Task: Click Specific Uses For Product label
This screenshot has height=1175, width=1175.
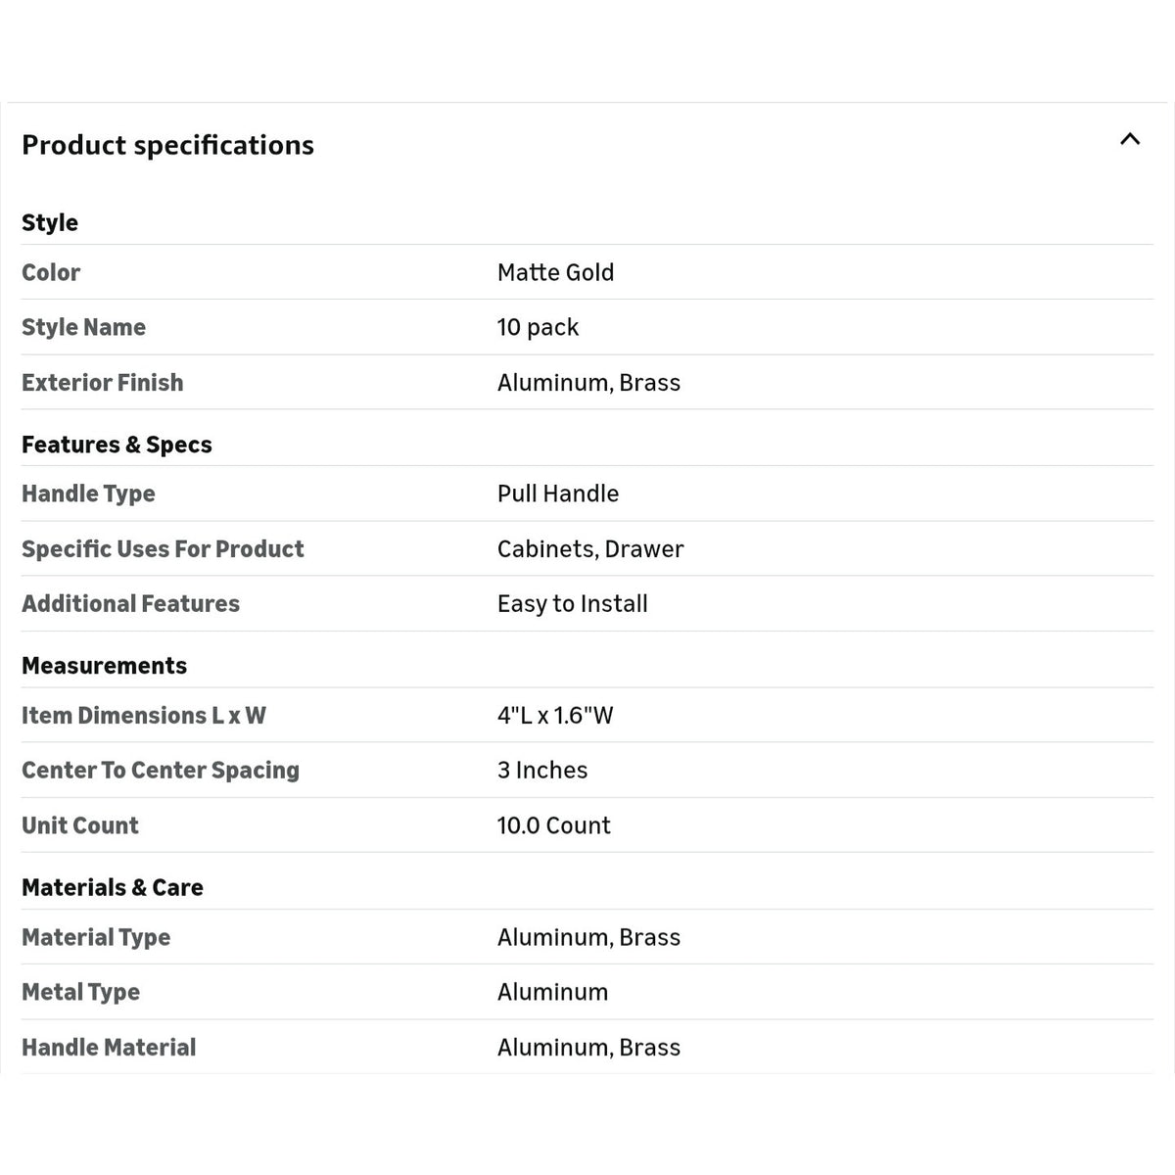Action: tap(163, 549)
